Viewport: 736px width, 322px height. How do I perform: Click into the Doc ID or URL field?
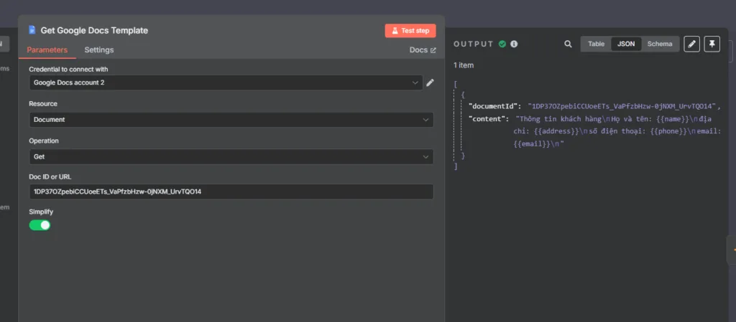point(231,192)
